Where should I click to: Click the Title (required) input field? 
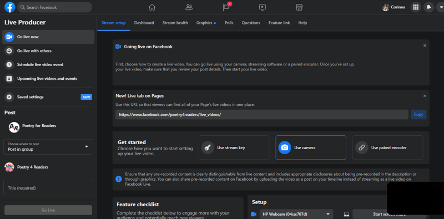[x=48, y=187]
